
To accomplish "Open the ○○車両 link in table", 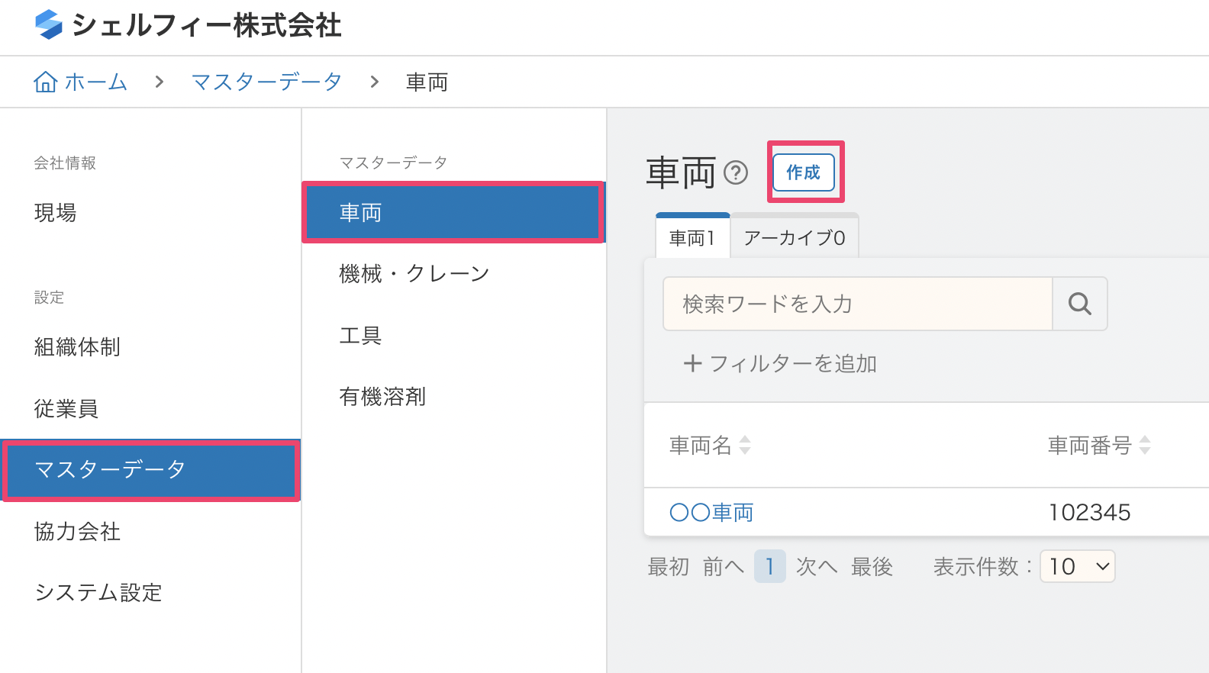I will click(x=711, y=512).
